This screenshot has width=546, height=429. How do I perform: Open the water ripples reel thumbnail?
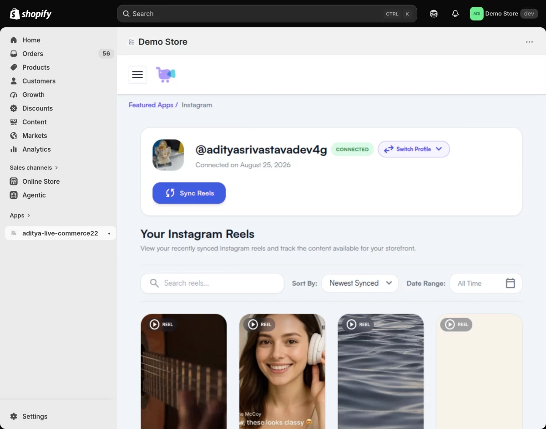pos(381,371)
